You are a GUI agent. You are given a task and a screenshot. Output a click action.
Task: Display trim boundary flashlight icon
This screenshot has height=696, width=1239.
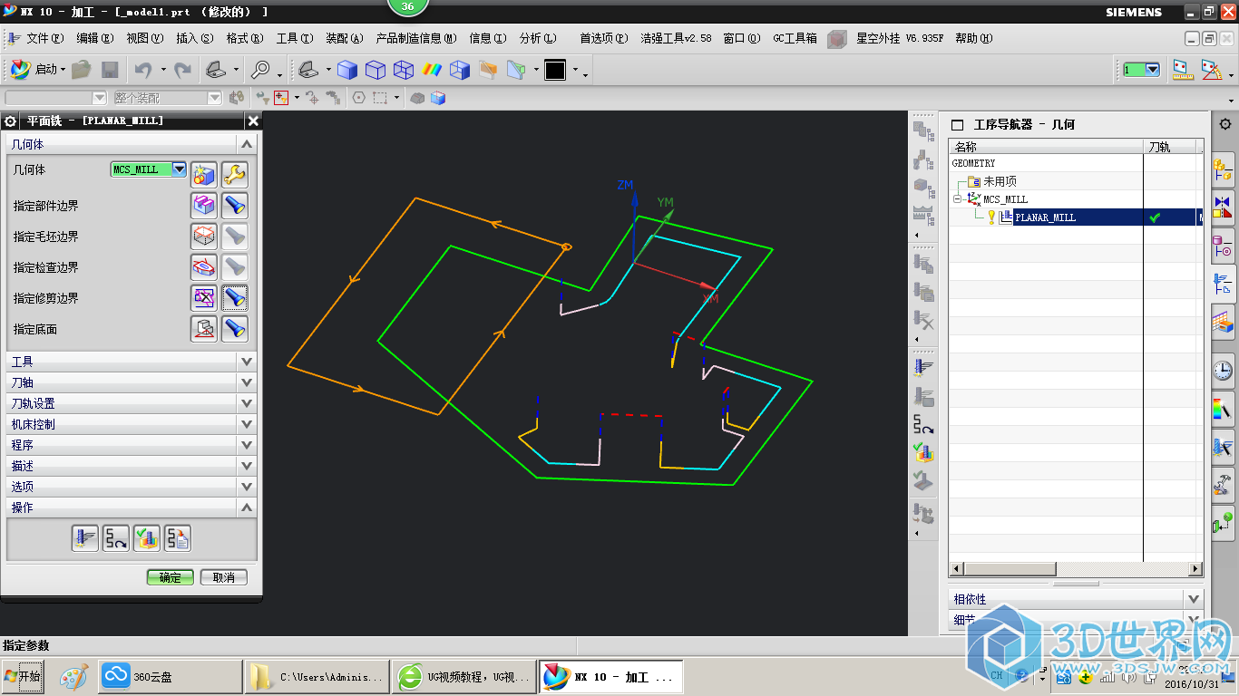point(235,298)
